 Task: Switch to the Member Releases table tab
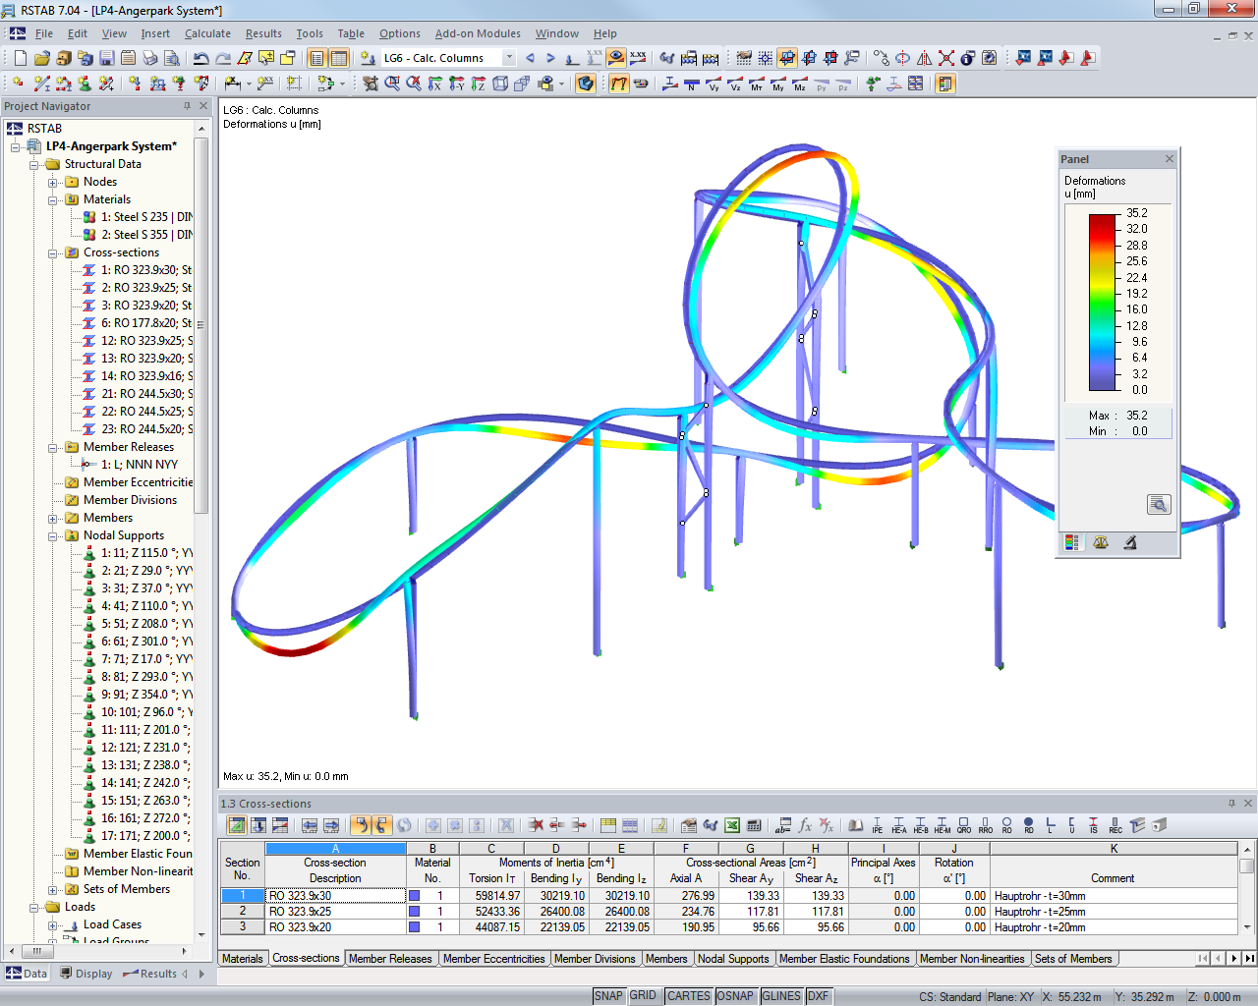390,958
